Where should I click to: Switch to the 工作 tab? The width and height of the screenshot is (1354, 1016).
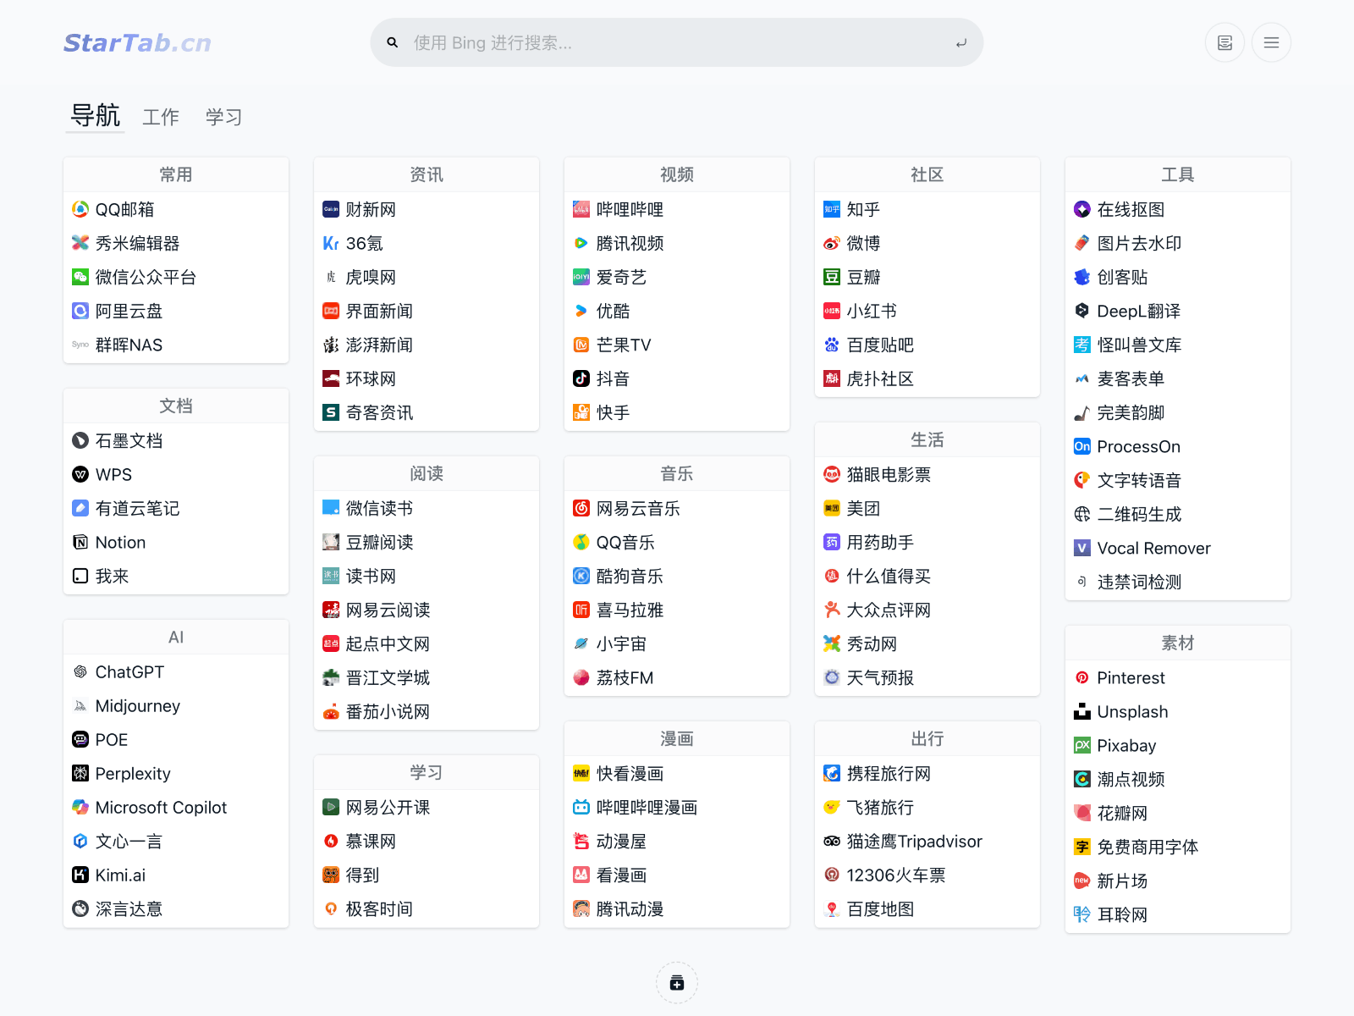click(x=160, y=117)
